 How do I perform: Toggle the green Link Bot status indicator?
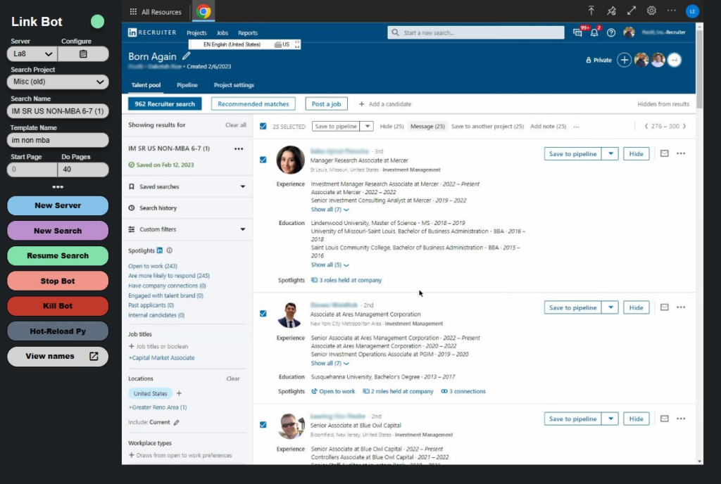pyautogui.click(x=97, y=22)
